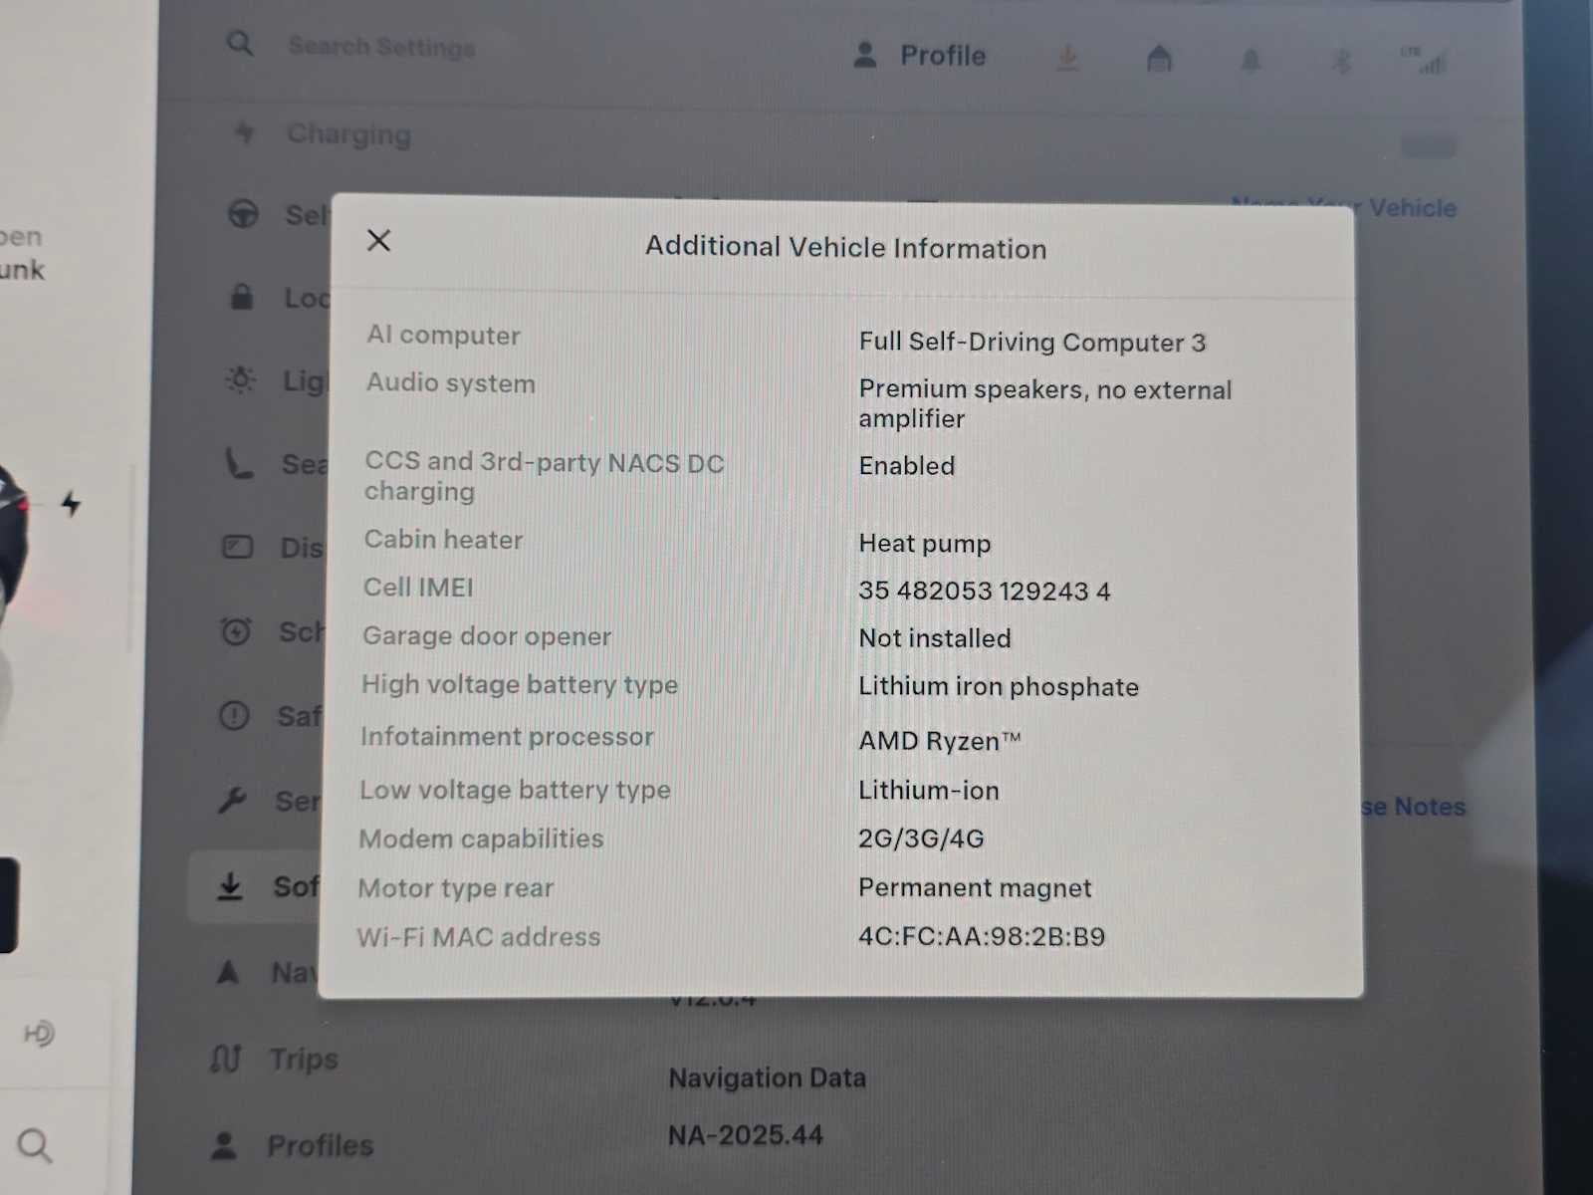Viewport: 1593px width, 1195px height.
Task: Click the search magnifier icon in settings
Action: (x=240, y=44)
